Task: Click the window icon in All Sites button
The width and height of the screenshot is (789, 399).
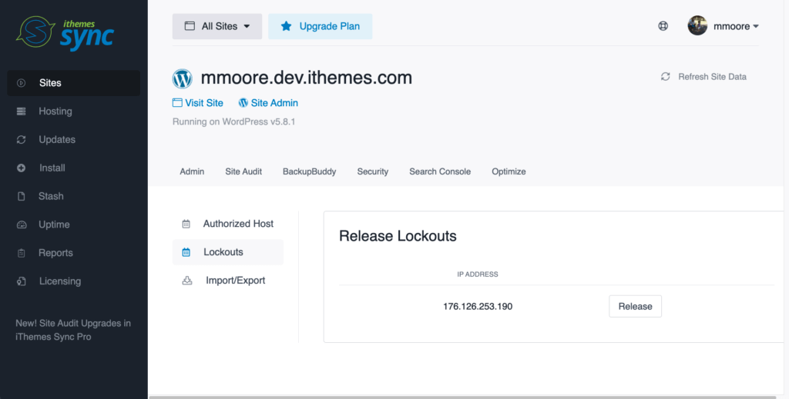Action: 190,26
